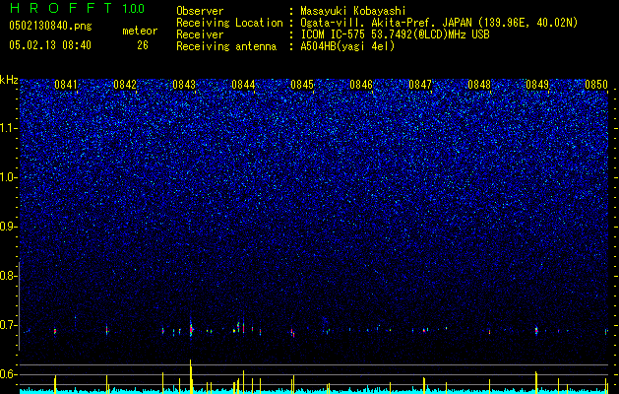Click the 0.6 kHz axis label

(8, 374)
